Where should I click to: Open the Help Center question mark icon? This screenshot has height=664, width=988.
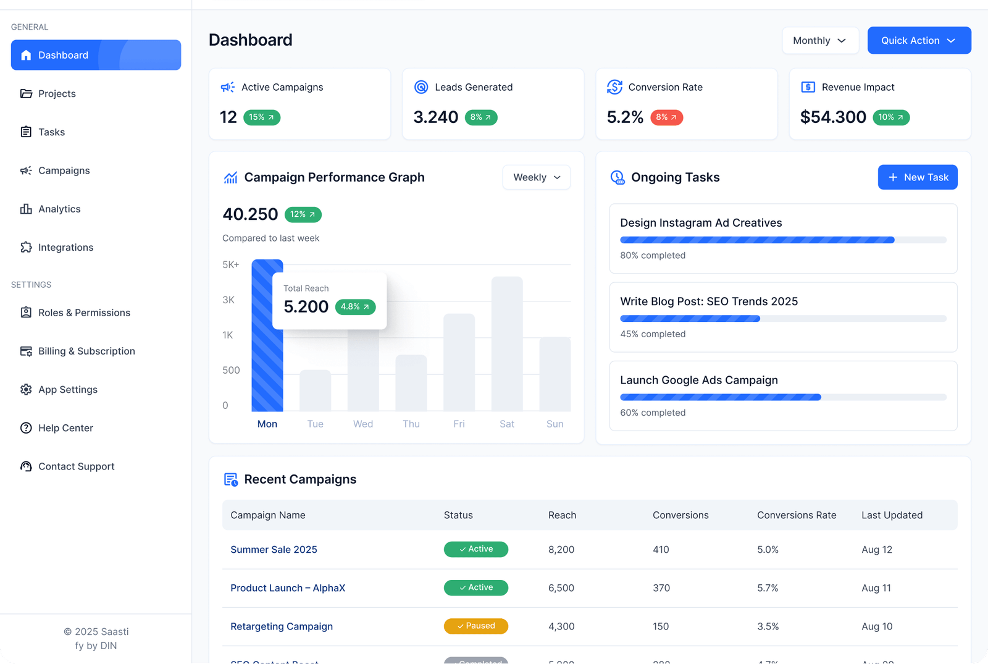tap(26, 428)
